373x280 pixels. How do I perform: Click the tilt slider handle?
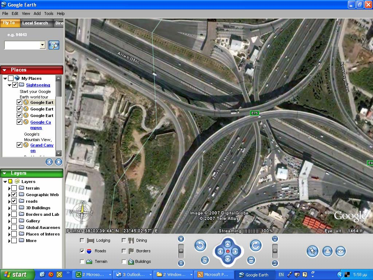coord(275,251)
